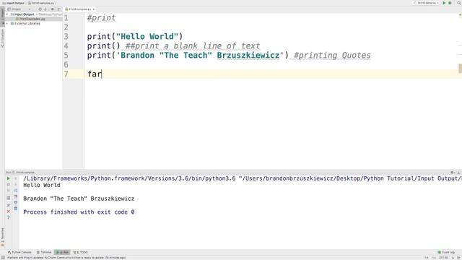This screenshot has height=260, width=462.
Task: Hide the Run tool window
Action: (x=459, y=172)
